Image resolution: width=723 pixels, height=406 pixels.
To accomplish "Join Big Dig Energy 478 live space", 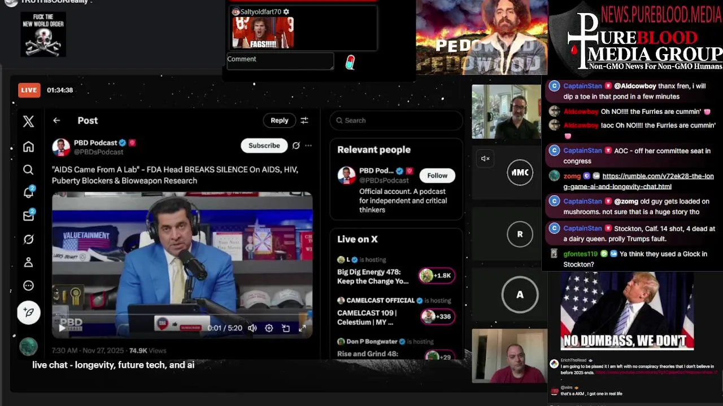I will click(373, 276).
